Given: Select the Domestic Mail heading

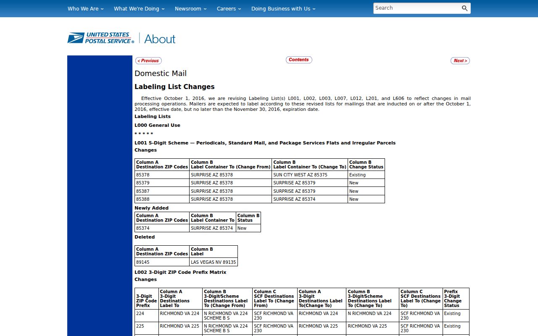Looking at the screenshot, I should tap(161, 73).
